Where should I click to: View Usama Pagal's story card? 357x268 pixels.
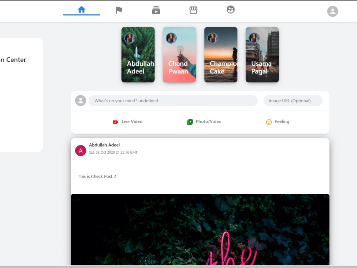click(262, 55)
